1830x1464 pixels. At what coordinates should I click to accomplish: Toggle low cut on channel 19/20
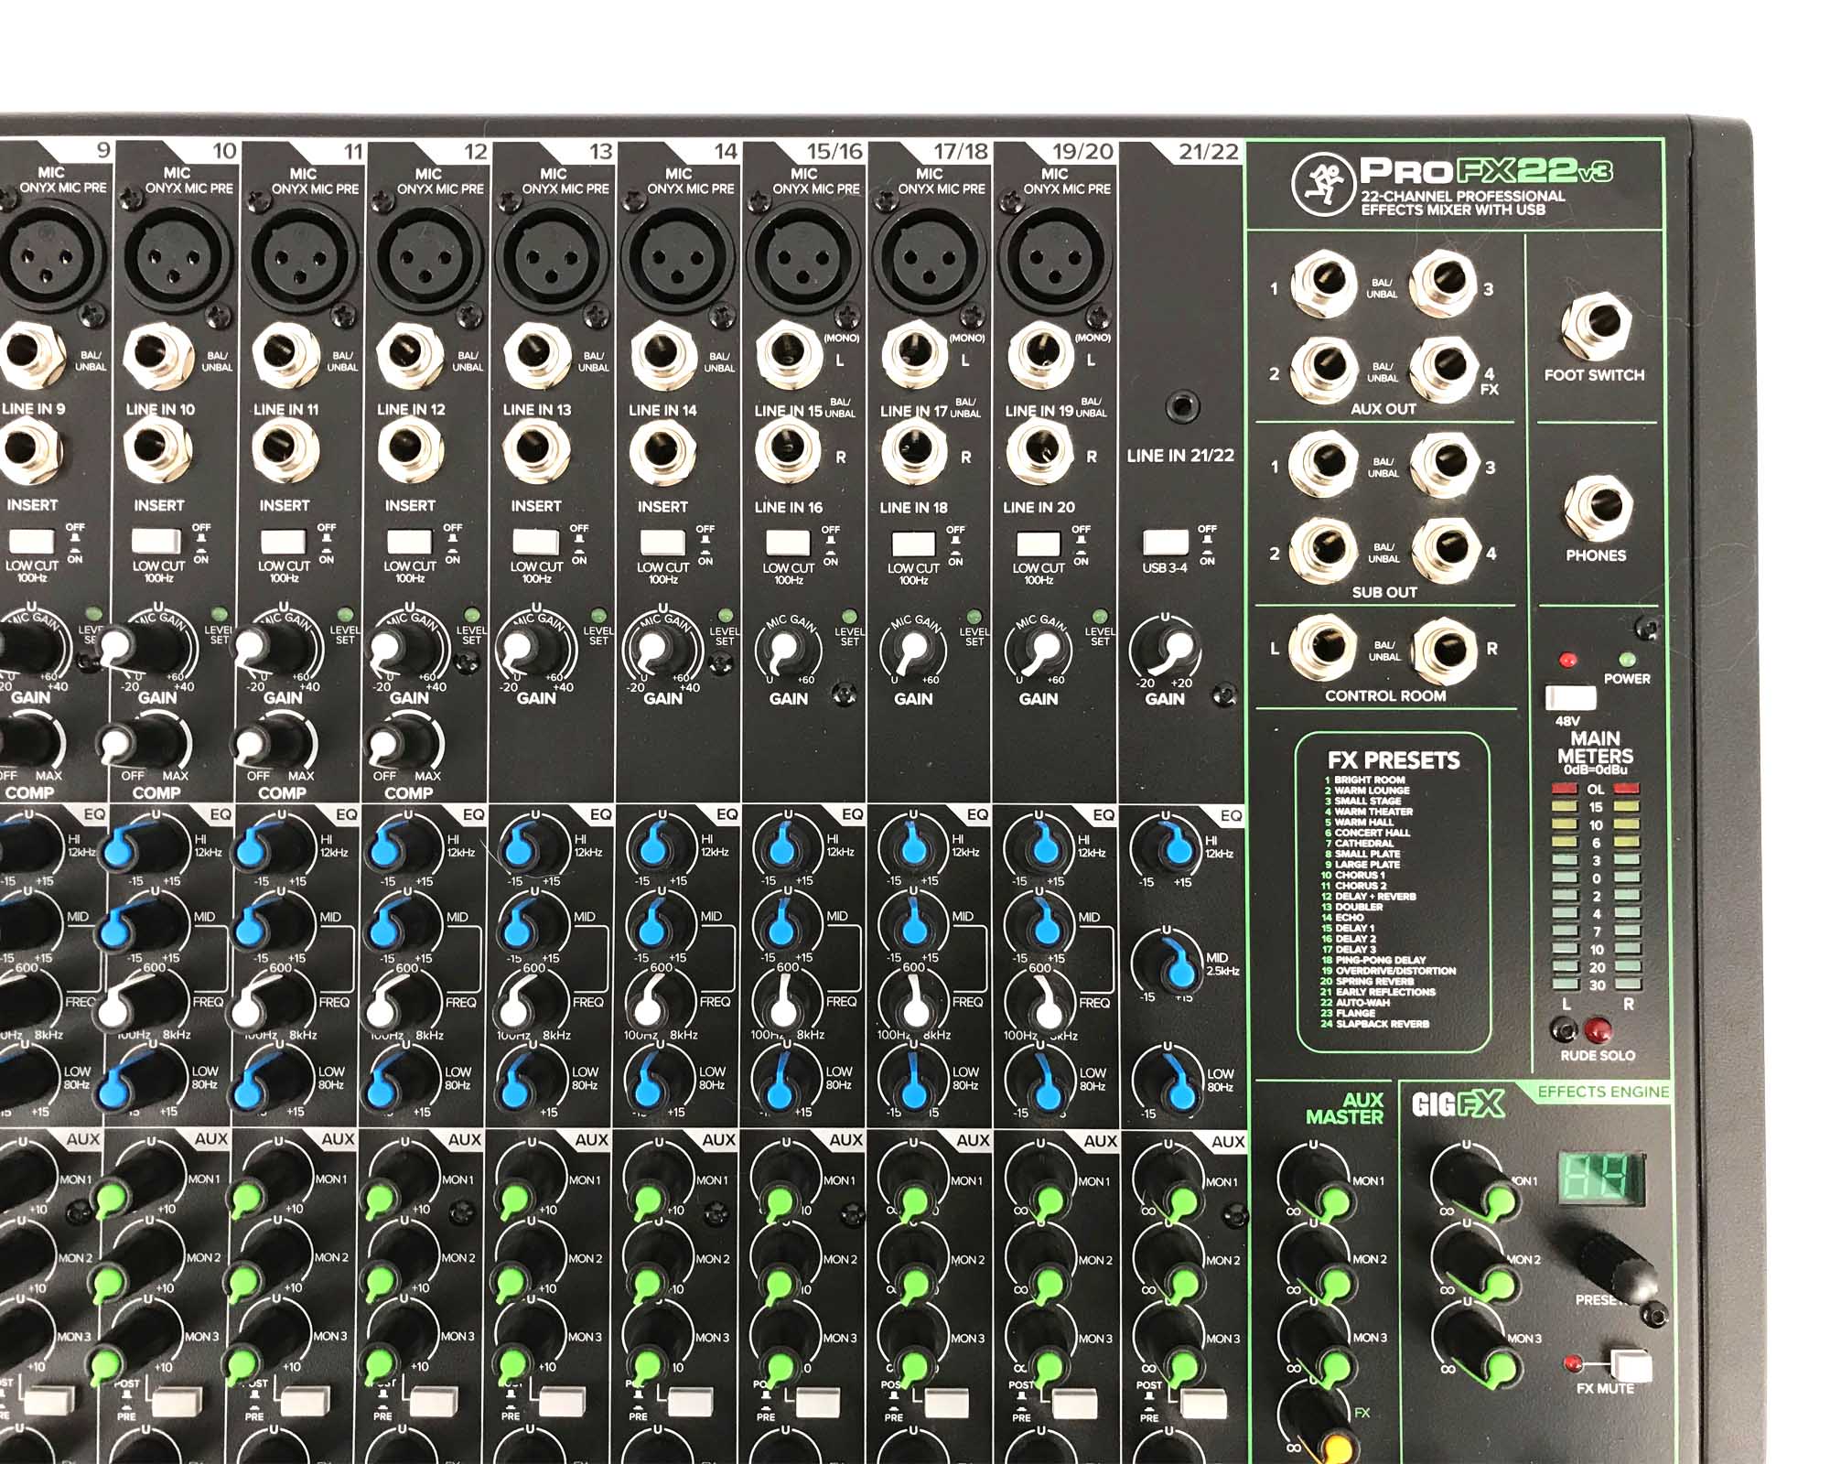(1038, 544)
